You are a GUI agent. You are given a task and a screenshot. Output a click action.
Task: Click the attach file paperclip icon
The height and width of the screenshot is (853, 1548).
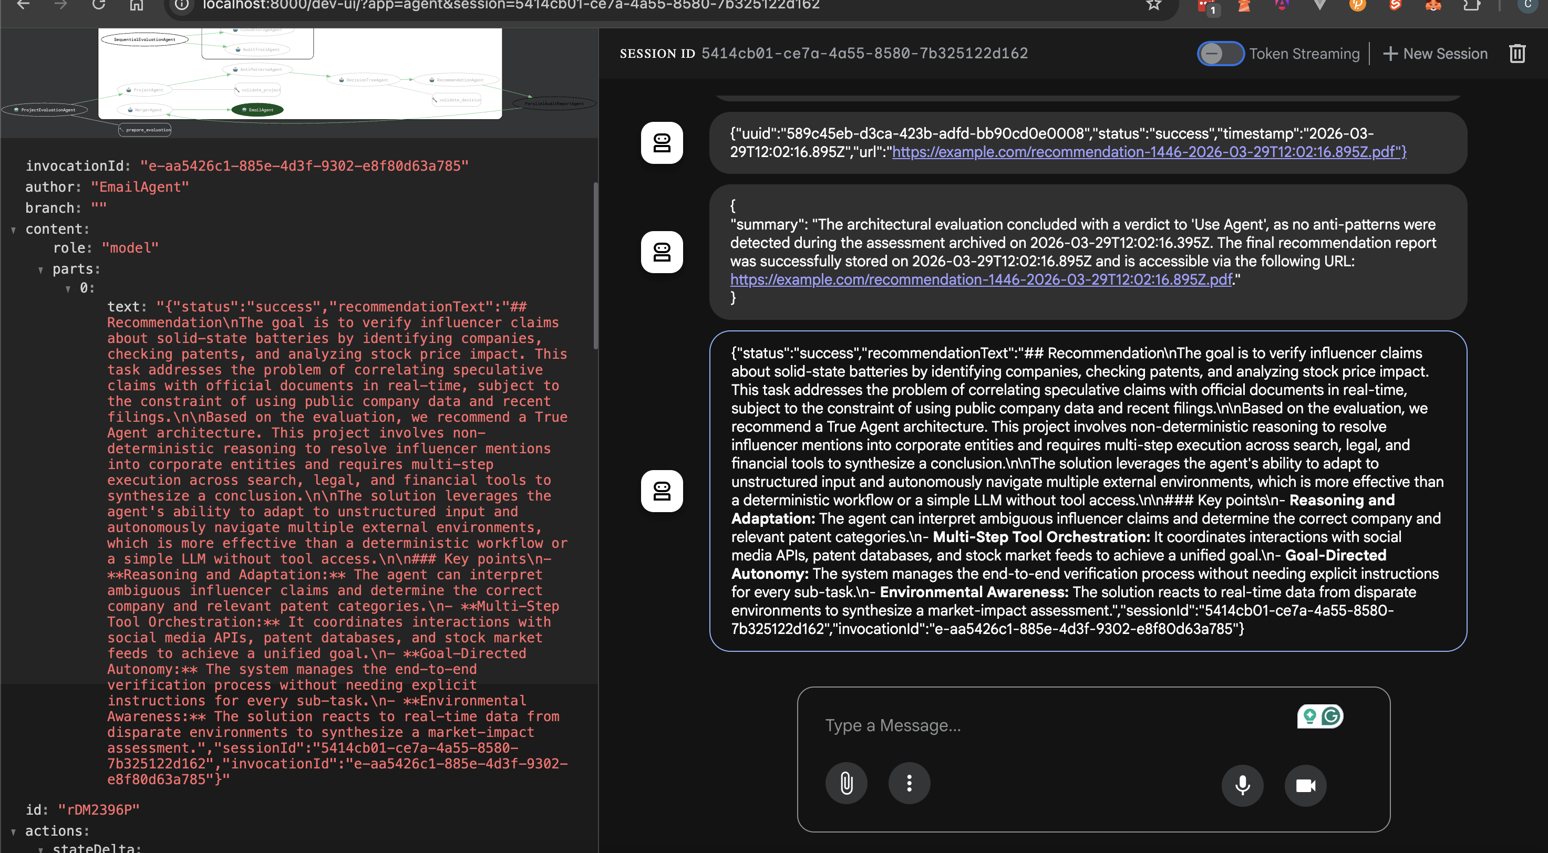click(845, 783)
